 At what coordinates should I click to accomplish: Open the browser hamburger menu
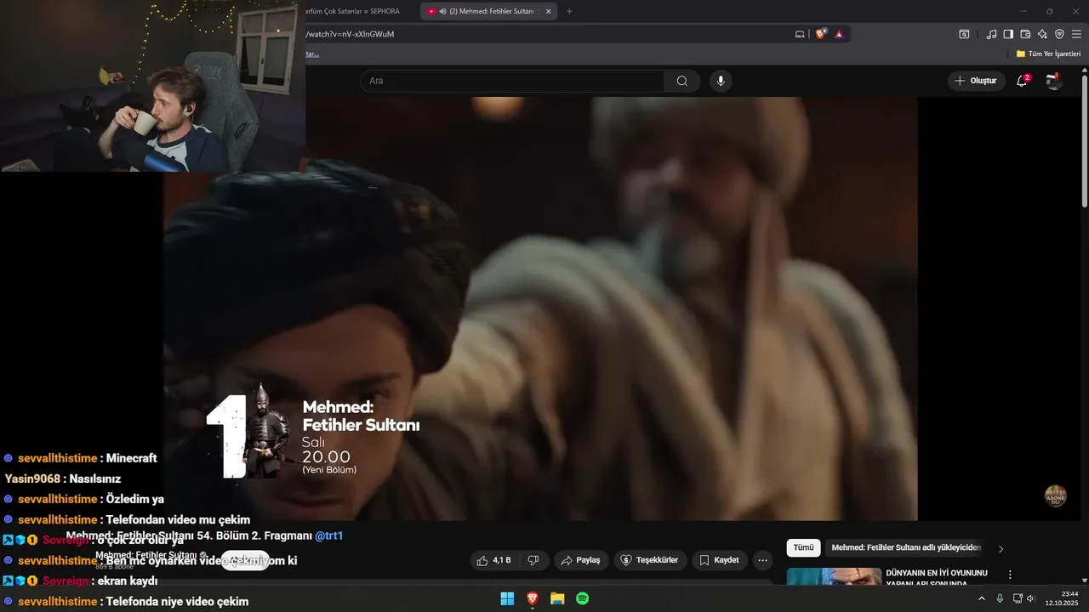(x=1076, y=34)
